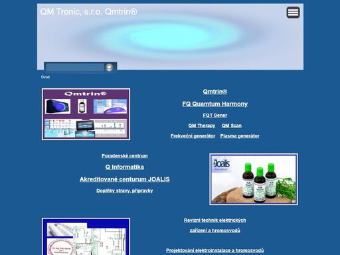This screenshot has width=340, height=255.
Task: Open the Úvod breadcrumb link
Action: 45,77
